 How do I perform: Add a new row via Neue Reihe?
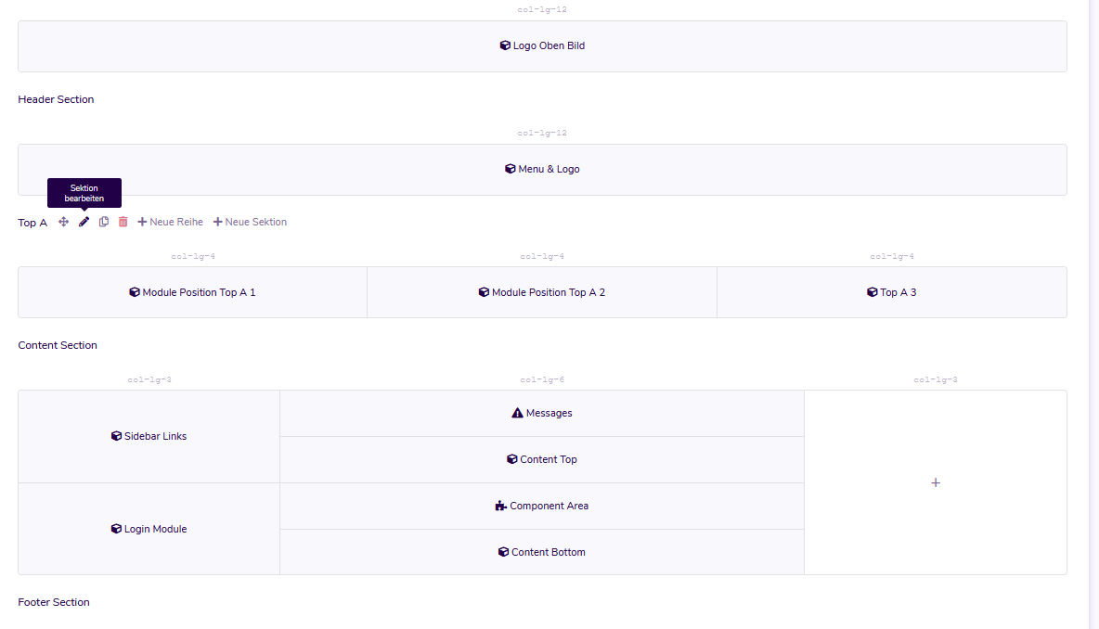coord(171,222)
